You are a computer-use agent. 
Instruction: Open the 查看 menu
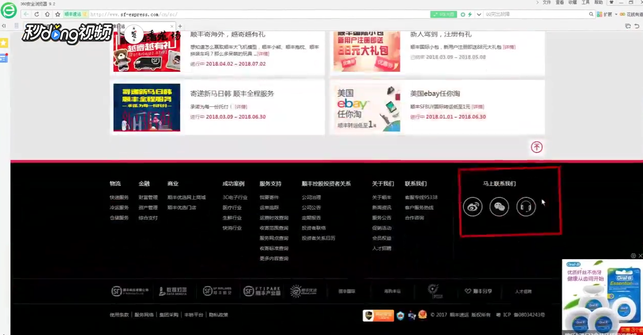click(559, 3)
